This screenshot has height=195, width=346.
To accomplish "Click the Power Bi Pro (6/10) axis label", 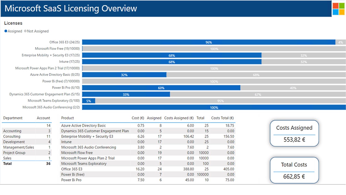I will pos(66,88).
